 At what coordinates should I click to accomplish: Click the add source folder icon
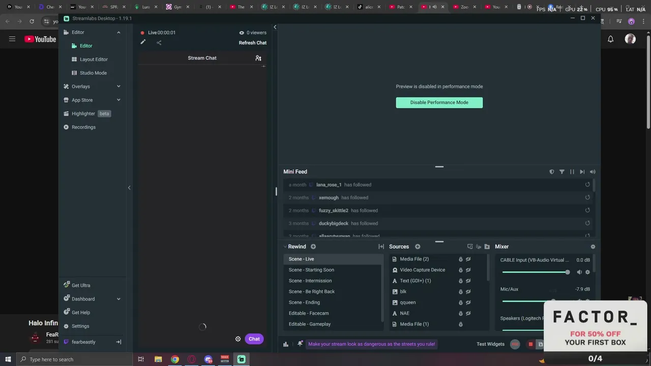pyautogui.click(x=487, y=247)
